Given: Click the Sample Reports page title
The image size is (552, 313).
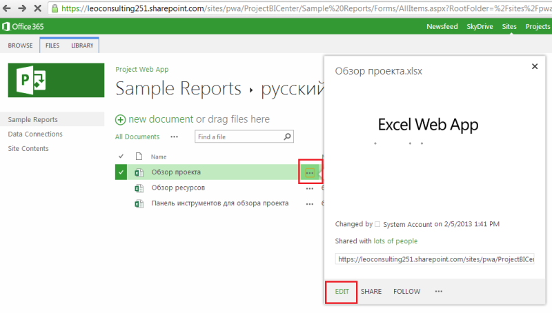Looking at the screenshot, I should click(x=178, y=88).
